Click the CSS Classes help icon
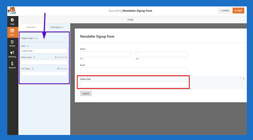This screenshot has width=253, height=140. click(x=33, y=69)
